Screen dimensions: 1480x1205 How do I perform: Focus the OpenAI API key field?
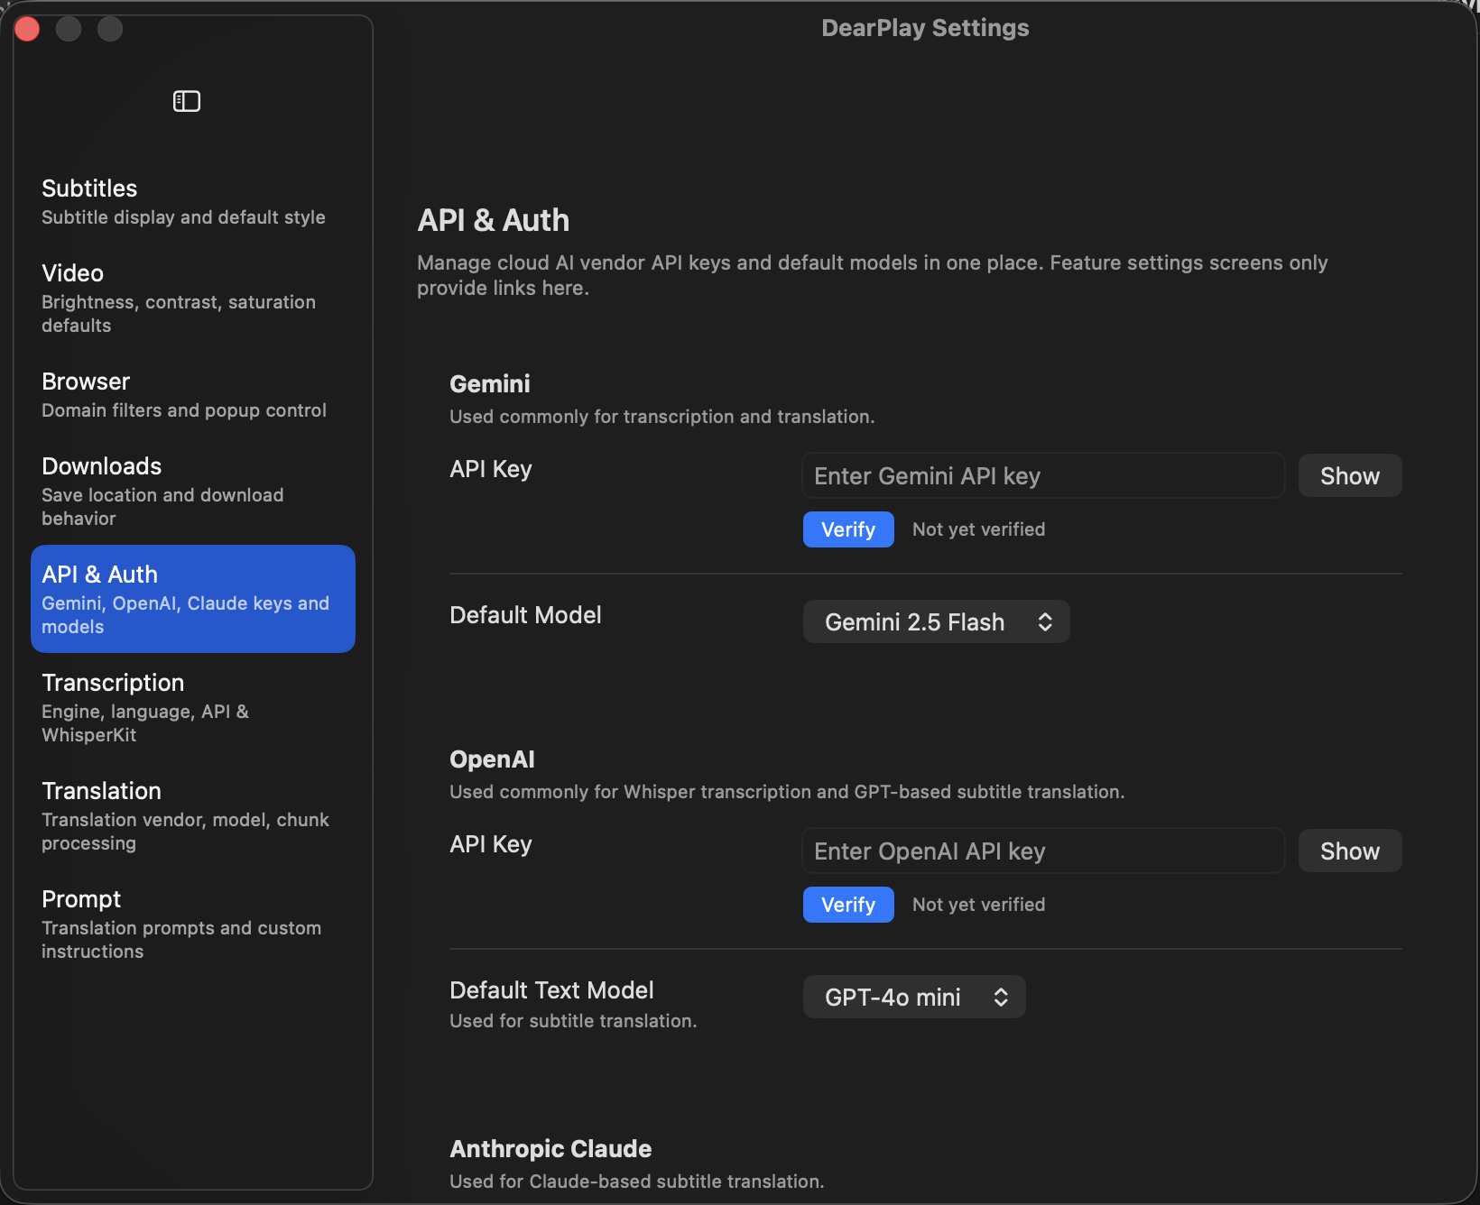click(1043, 851)
